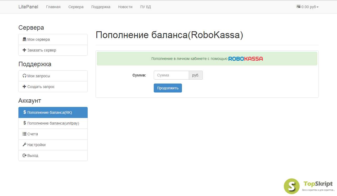Expand the 0.00 руб balance dropdown
337x196 pixels.
[308, 7]
